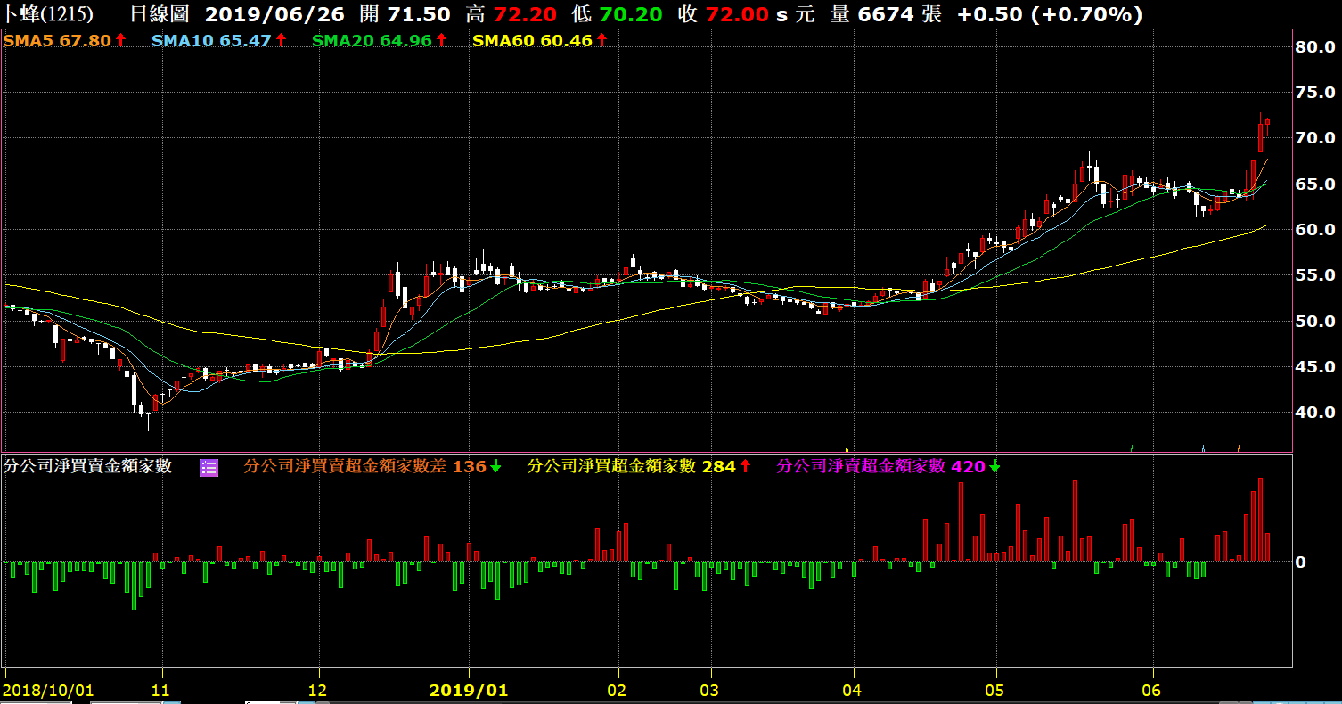Click the high price 72.20
This screenshot has width=1342, height=704.
tap(526, 14)
